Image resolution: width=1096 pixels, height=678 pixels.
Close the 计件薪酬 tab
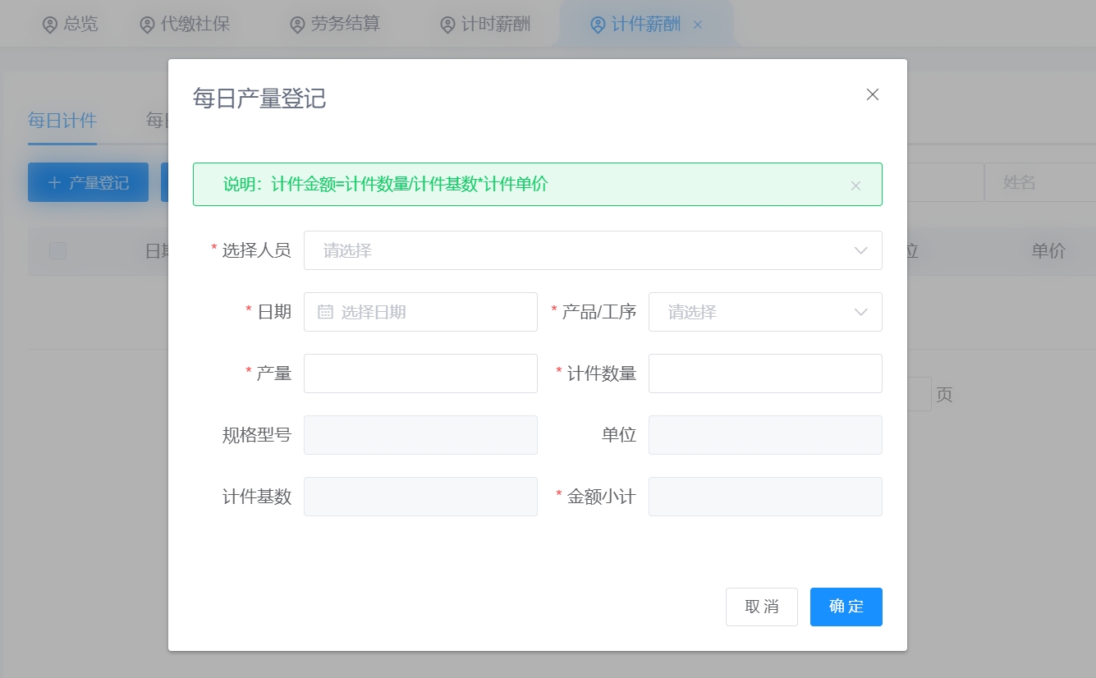pos(698,25)
